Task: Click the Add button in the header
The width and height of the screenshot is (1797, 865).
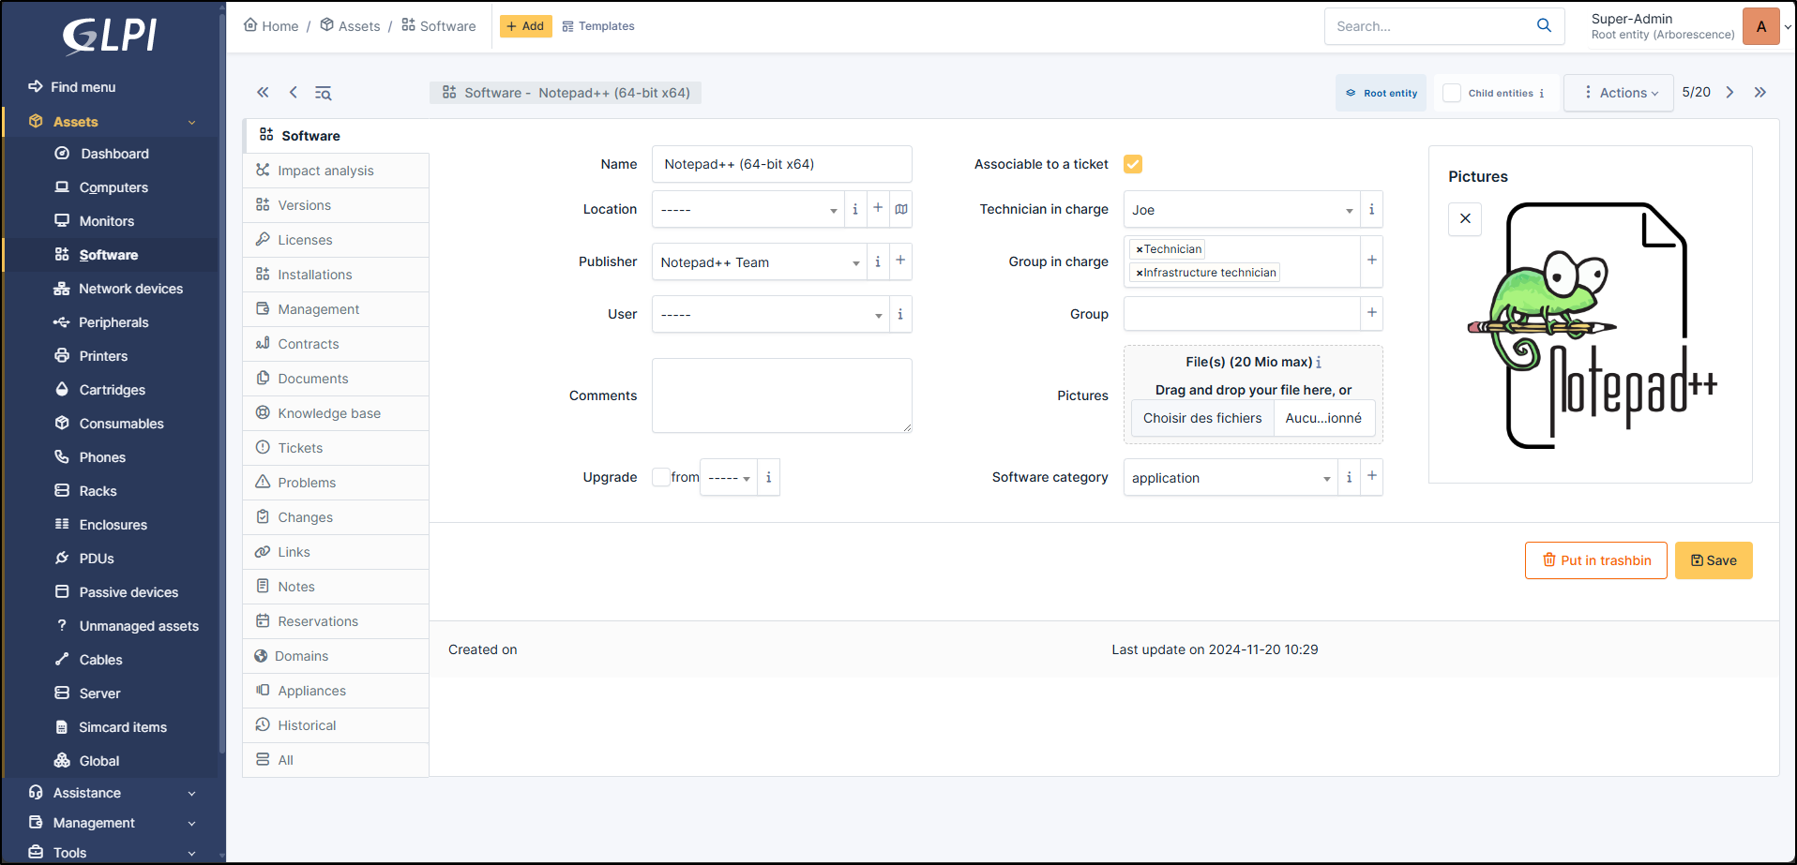Action: click(525, 26)
